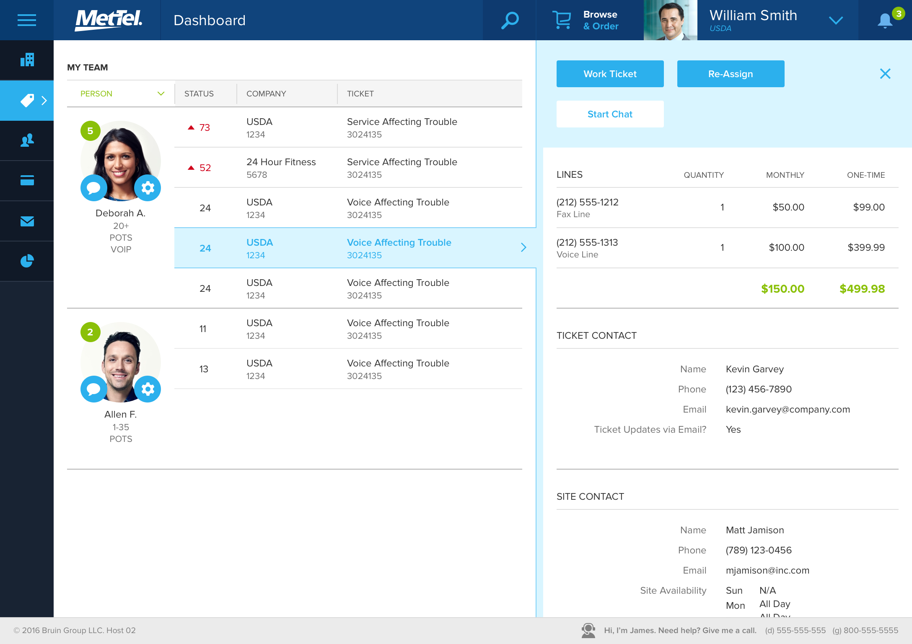
Task: Open the hamburger menu icon
Action: coord(27,20)
